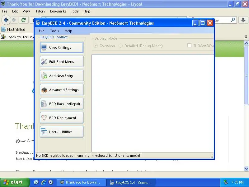Viewport: 249px width, 187px height.
Task: Open Useful Utilities section
Action: 61,132
